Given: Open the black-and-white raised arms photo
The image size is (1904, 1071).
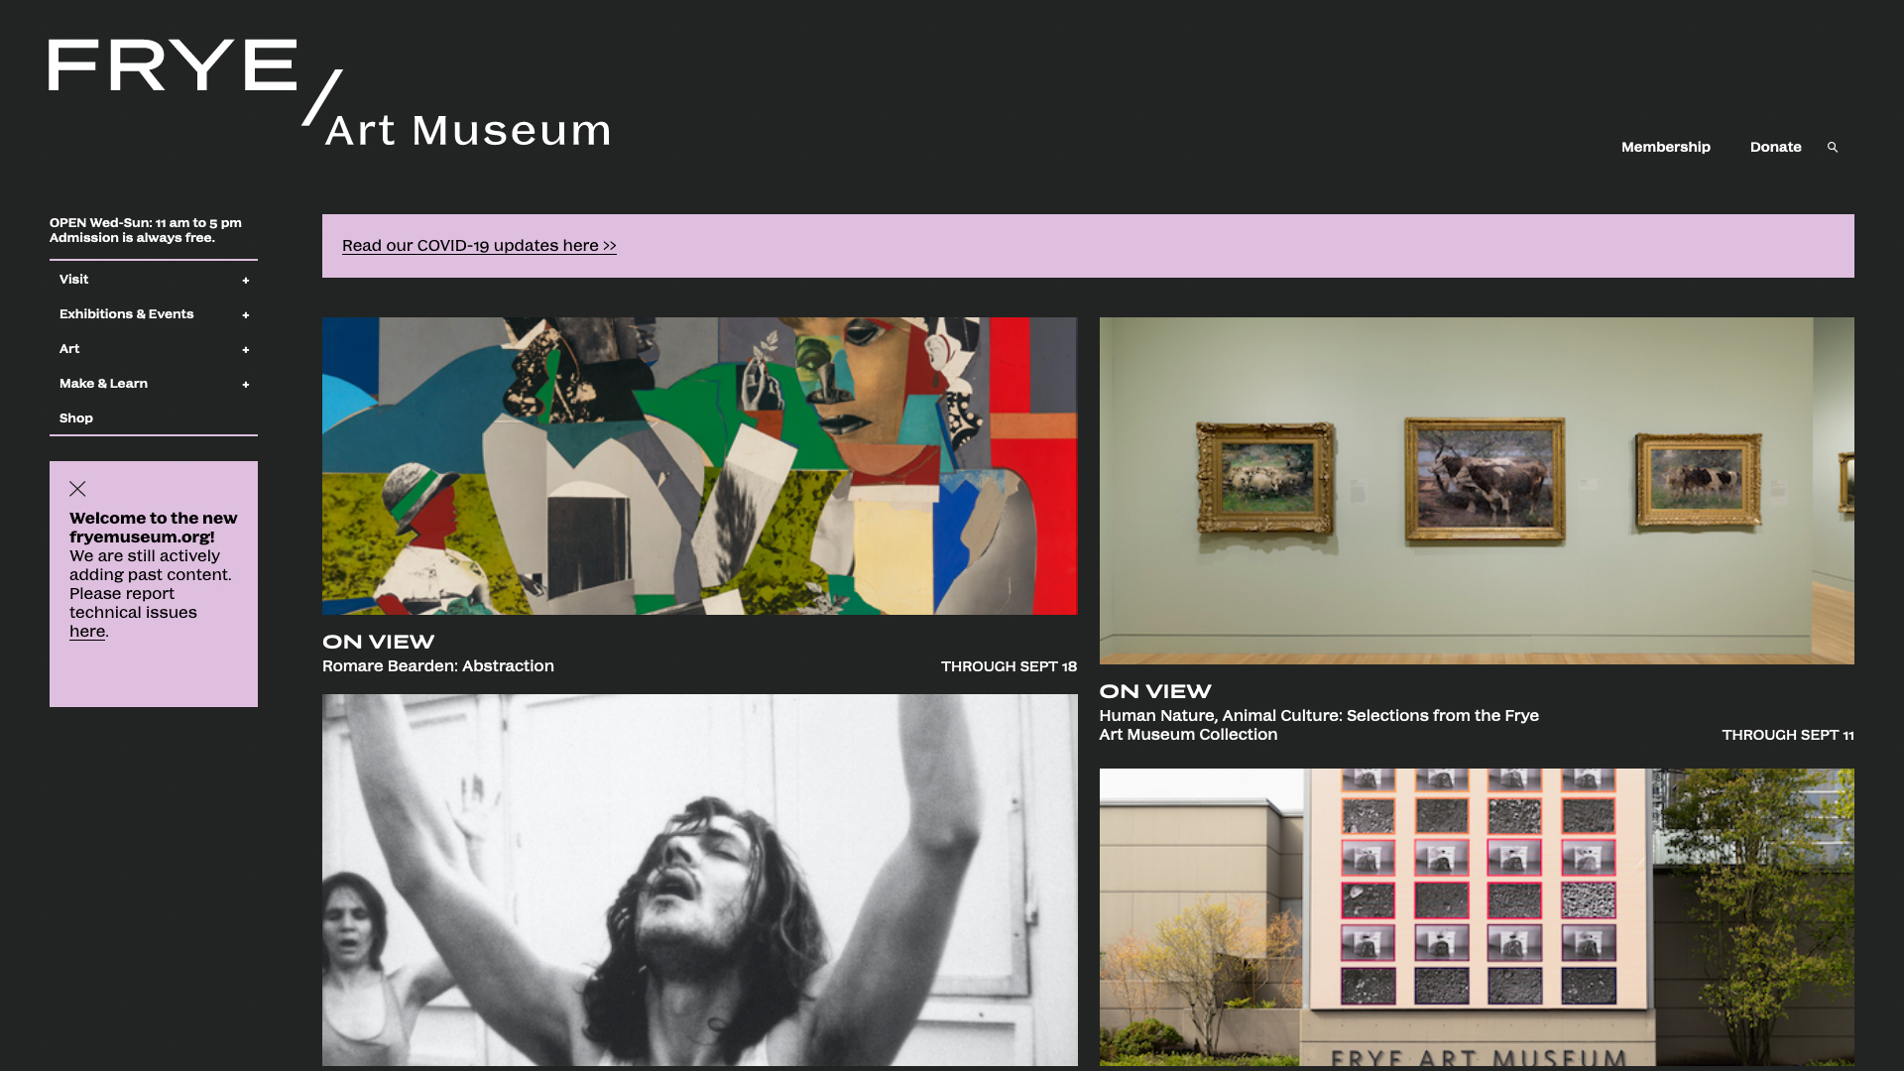Looking at the screenshot, I should pyautogui.click(x=699, y=881).
